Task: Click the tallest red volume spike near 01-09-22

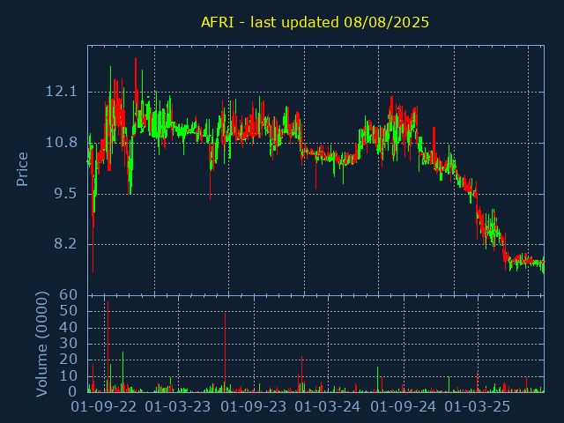Action: click(108, 346)
